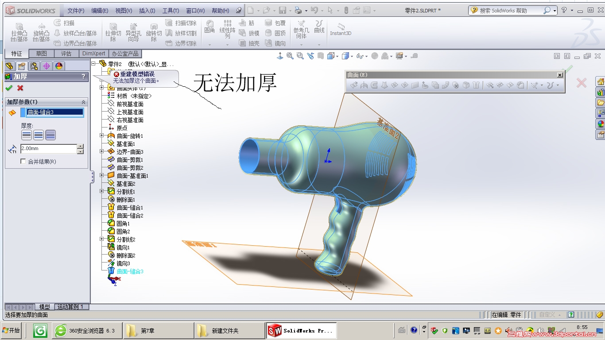Switch to the PropertyManager tab icon
This screenshot has width=605, height=340.
(21, 66)
